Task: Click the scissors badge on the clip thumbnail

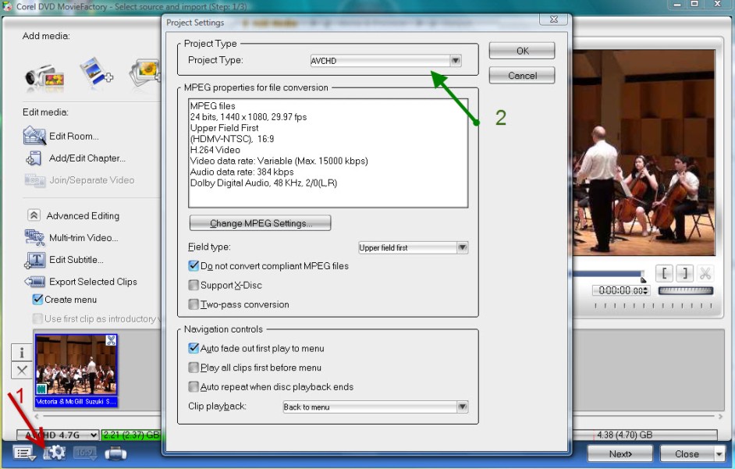Action: tap(111, 340)
